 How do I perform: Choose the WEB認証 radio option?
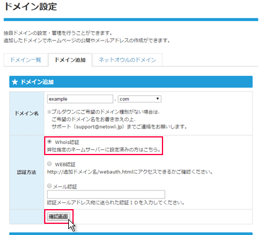pos(49,163)
